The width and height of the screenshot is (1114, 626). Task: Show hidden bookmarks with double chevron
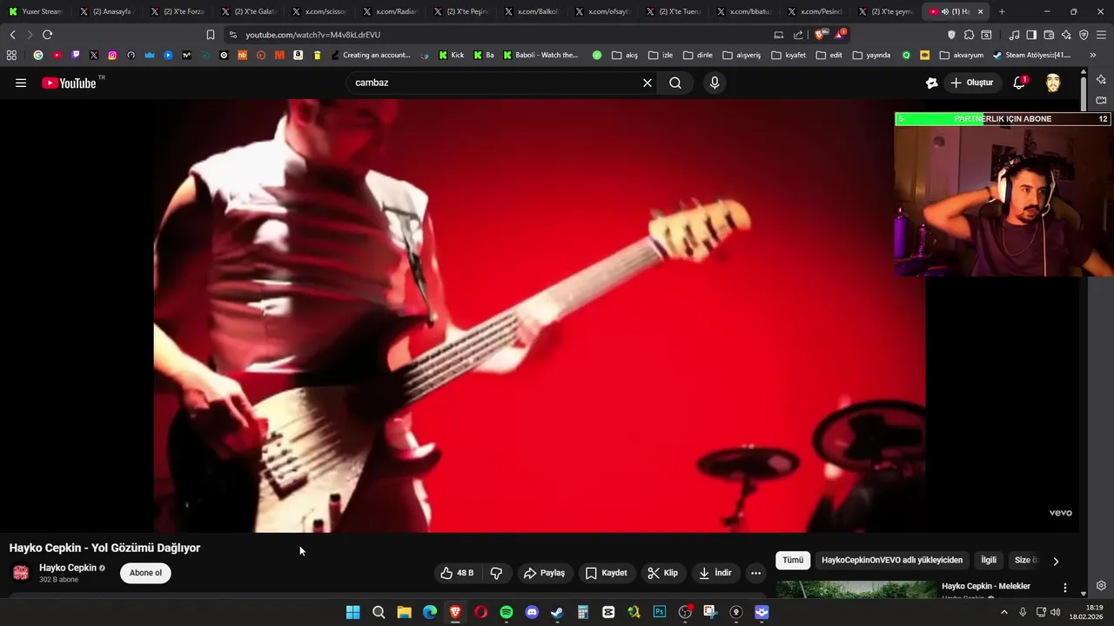click(1093, 55)
